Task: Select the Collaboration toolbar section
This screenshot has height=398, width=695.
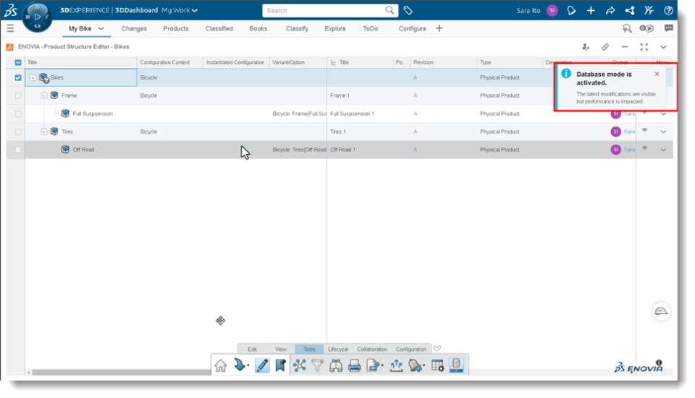Action: click(372, 350)
